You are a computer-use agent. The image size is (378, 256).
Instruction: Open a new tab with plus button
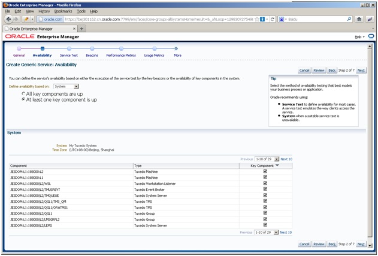pyautogui.click(x=81, y=29)
